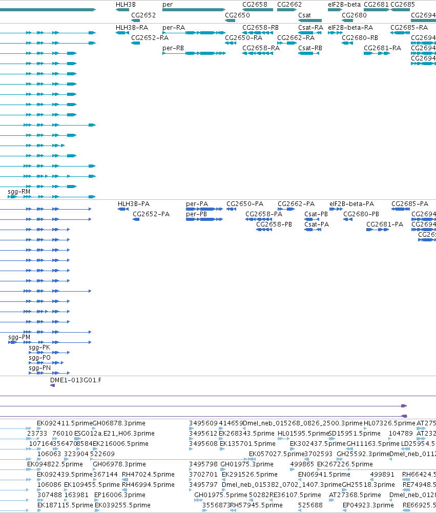
Task: Open the eIF2B-beta gene label
Action: (x=344, y=5)
